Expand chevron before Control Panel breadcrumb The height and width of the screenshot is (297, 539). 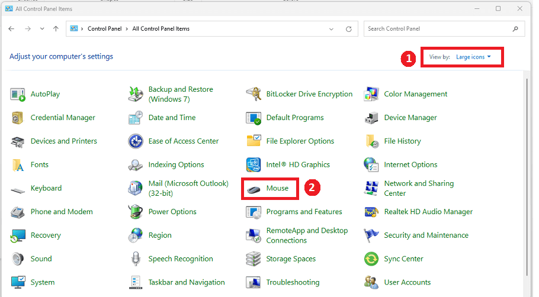pyautogui.click(x=82, y=29)
